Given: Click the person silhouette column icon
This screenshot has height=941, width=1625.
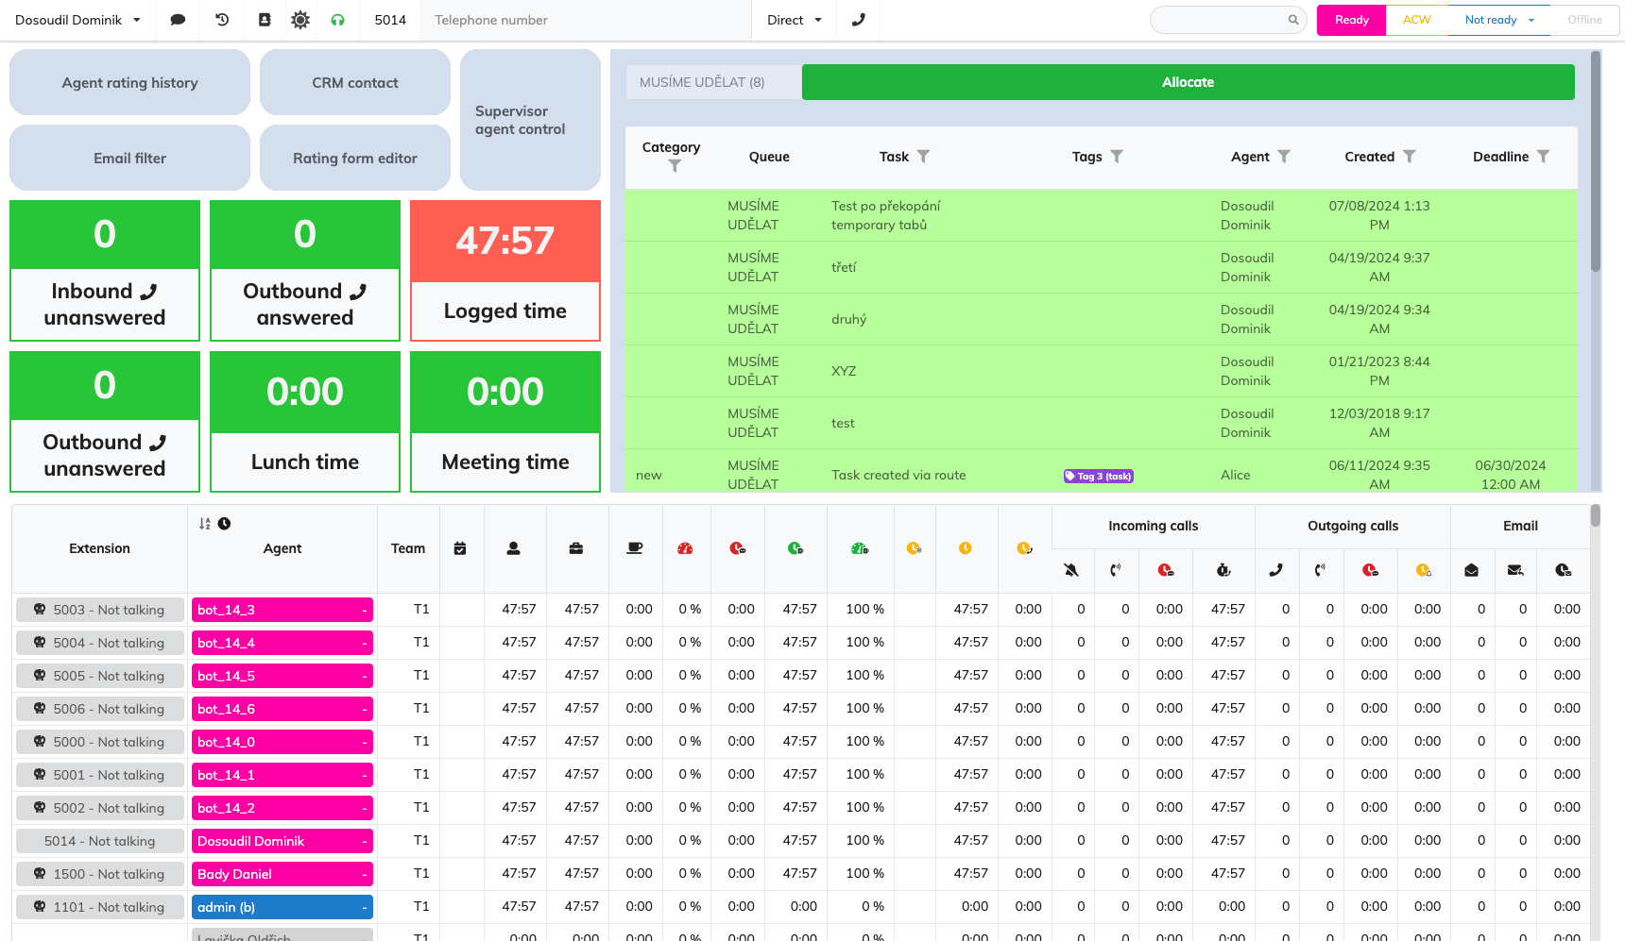Looking at the screenshot, I should (513, 548).
